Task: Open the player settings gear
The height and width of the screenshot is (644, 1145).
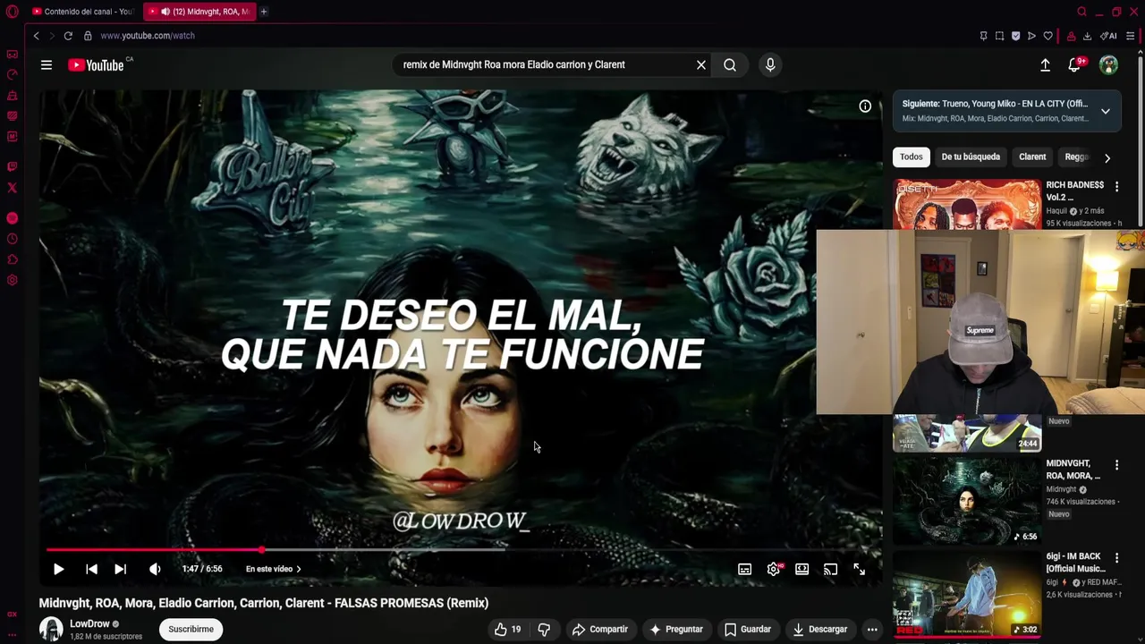Action: pos(774,569)
